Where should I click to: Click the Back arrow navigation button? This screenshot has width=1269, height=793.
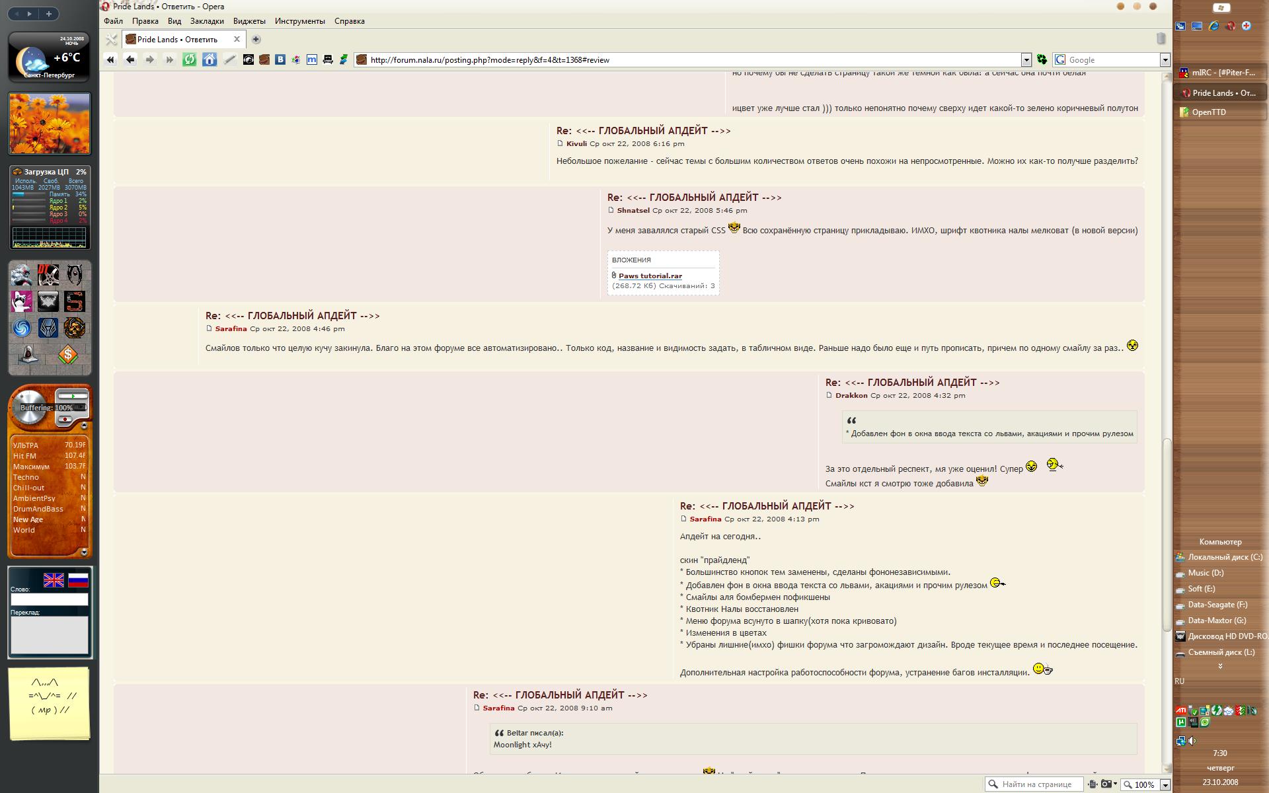130,59
